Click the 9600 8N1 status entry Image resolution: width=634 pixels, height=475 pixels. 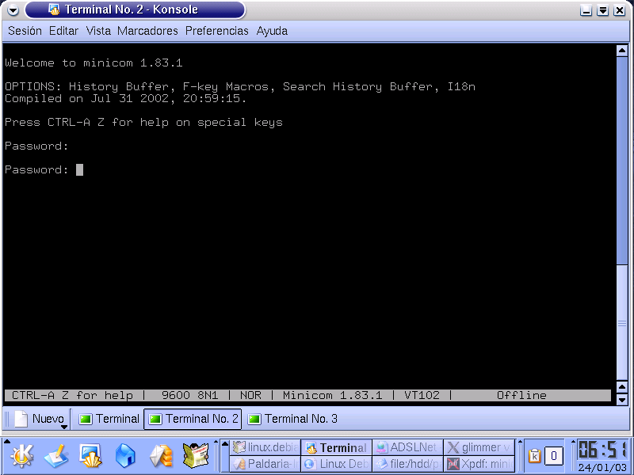pyautogui.click(x=189, y=395)
